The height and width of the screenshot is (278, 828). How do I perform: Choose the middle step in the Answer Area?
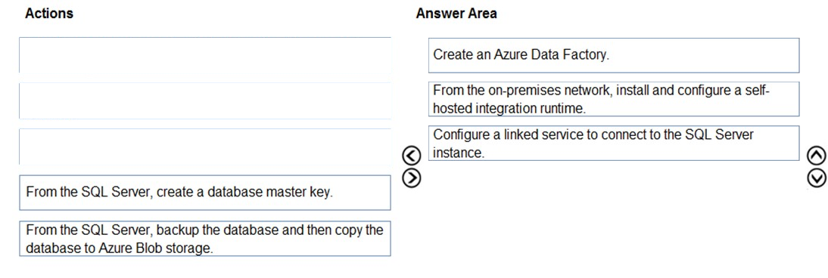click(614, 99)
